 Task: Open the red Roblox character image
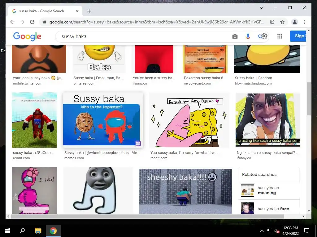[x=34, y=120]
